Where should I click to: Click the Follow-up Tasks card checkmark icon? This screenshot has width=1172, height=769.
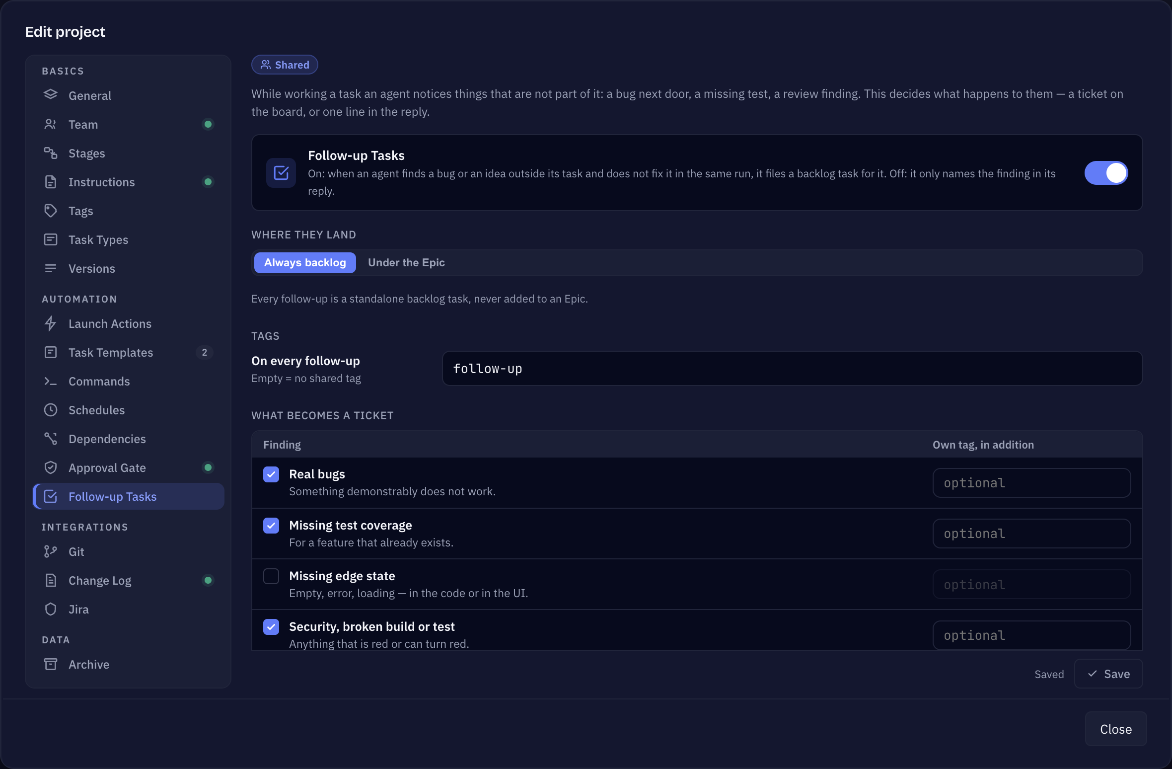(x=281, y=173)
